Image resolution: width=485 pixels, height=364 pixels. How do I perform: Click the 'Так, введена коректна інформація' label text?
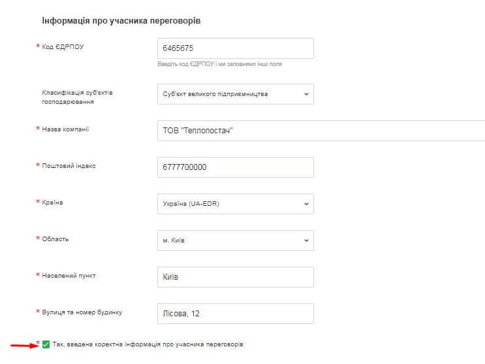click(148, 344)
